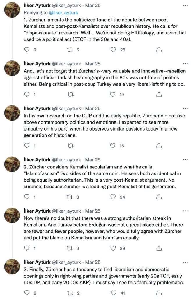Open more menu on the post-coup Turkey tweet
This screenshot has width=193, height=299.
(185, 63)
